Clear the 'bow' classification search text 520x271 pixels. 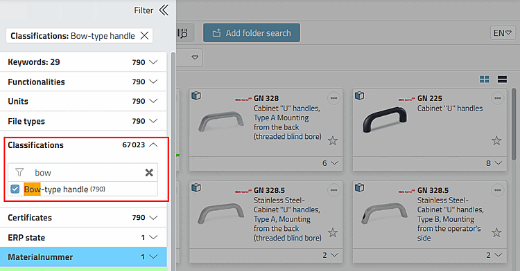tap(149, 173)
